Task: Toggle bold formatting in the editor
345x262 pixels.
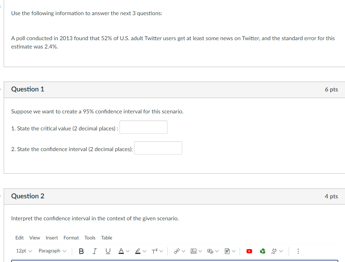Action: pyautogui.click(x=81, y=251)
